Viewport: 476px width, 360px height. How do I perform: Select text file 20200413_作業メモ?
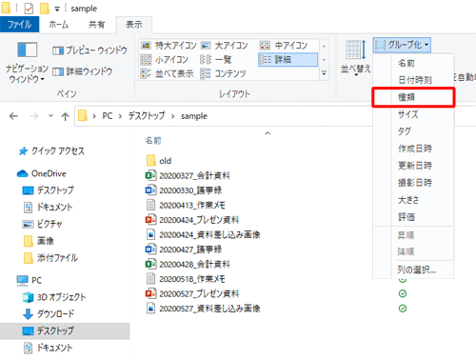click(x=186, y=205)
